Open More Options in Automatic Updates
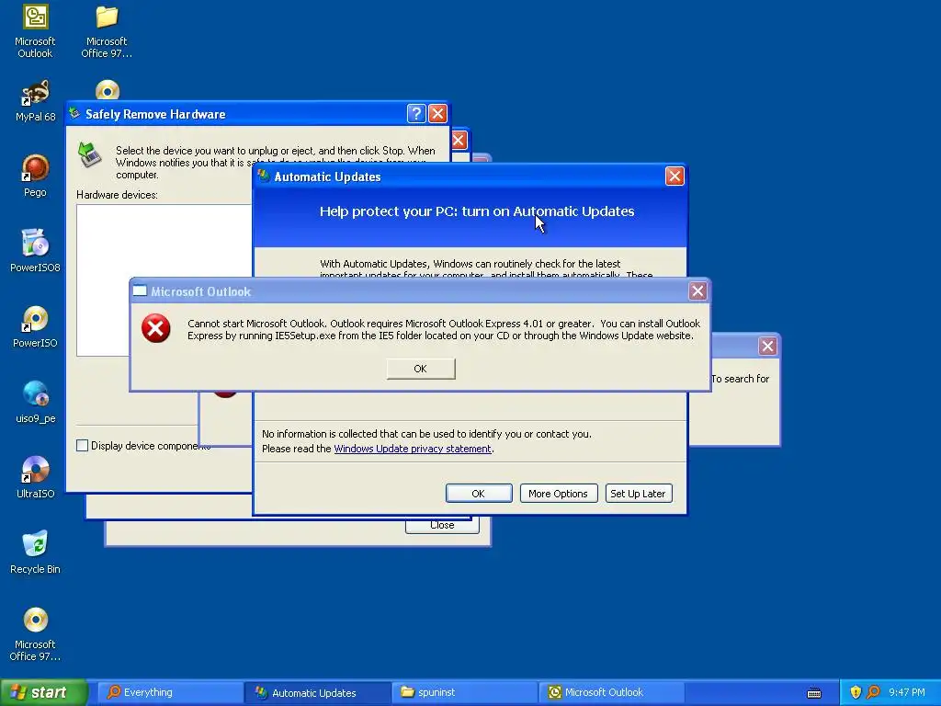Screen dimensions: 941x706 tap(558, 494)
